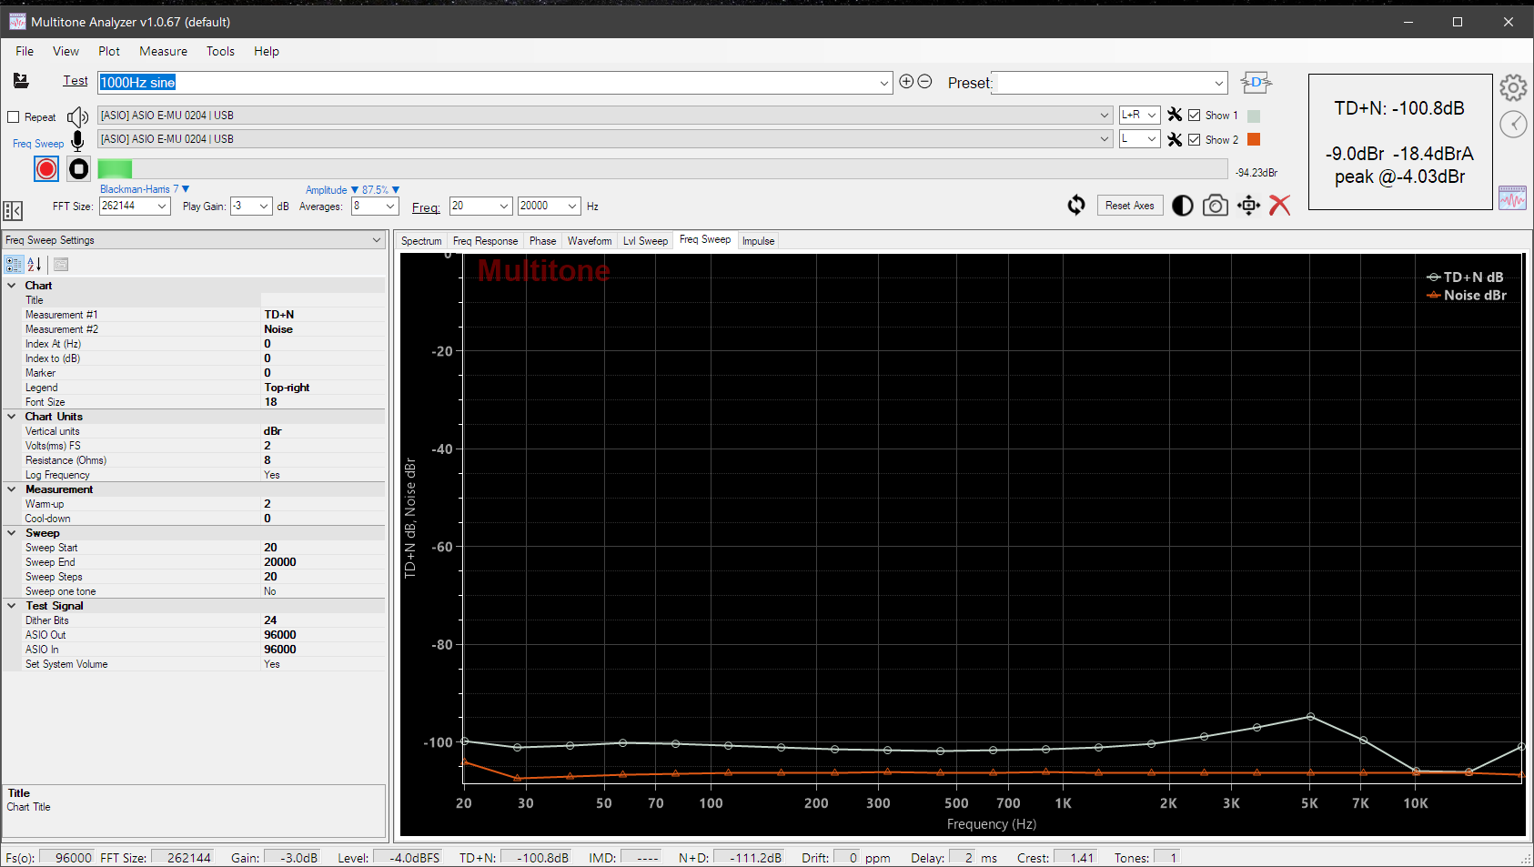Image resolution: width=1534 pixels, height=867 pixels.
Task: Switch to the Lvl Sweep tab
Action: (x=645, y=241)
